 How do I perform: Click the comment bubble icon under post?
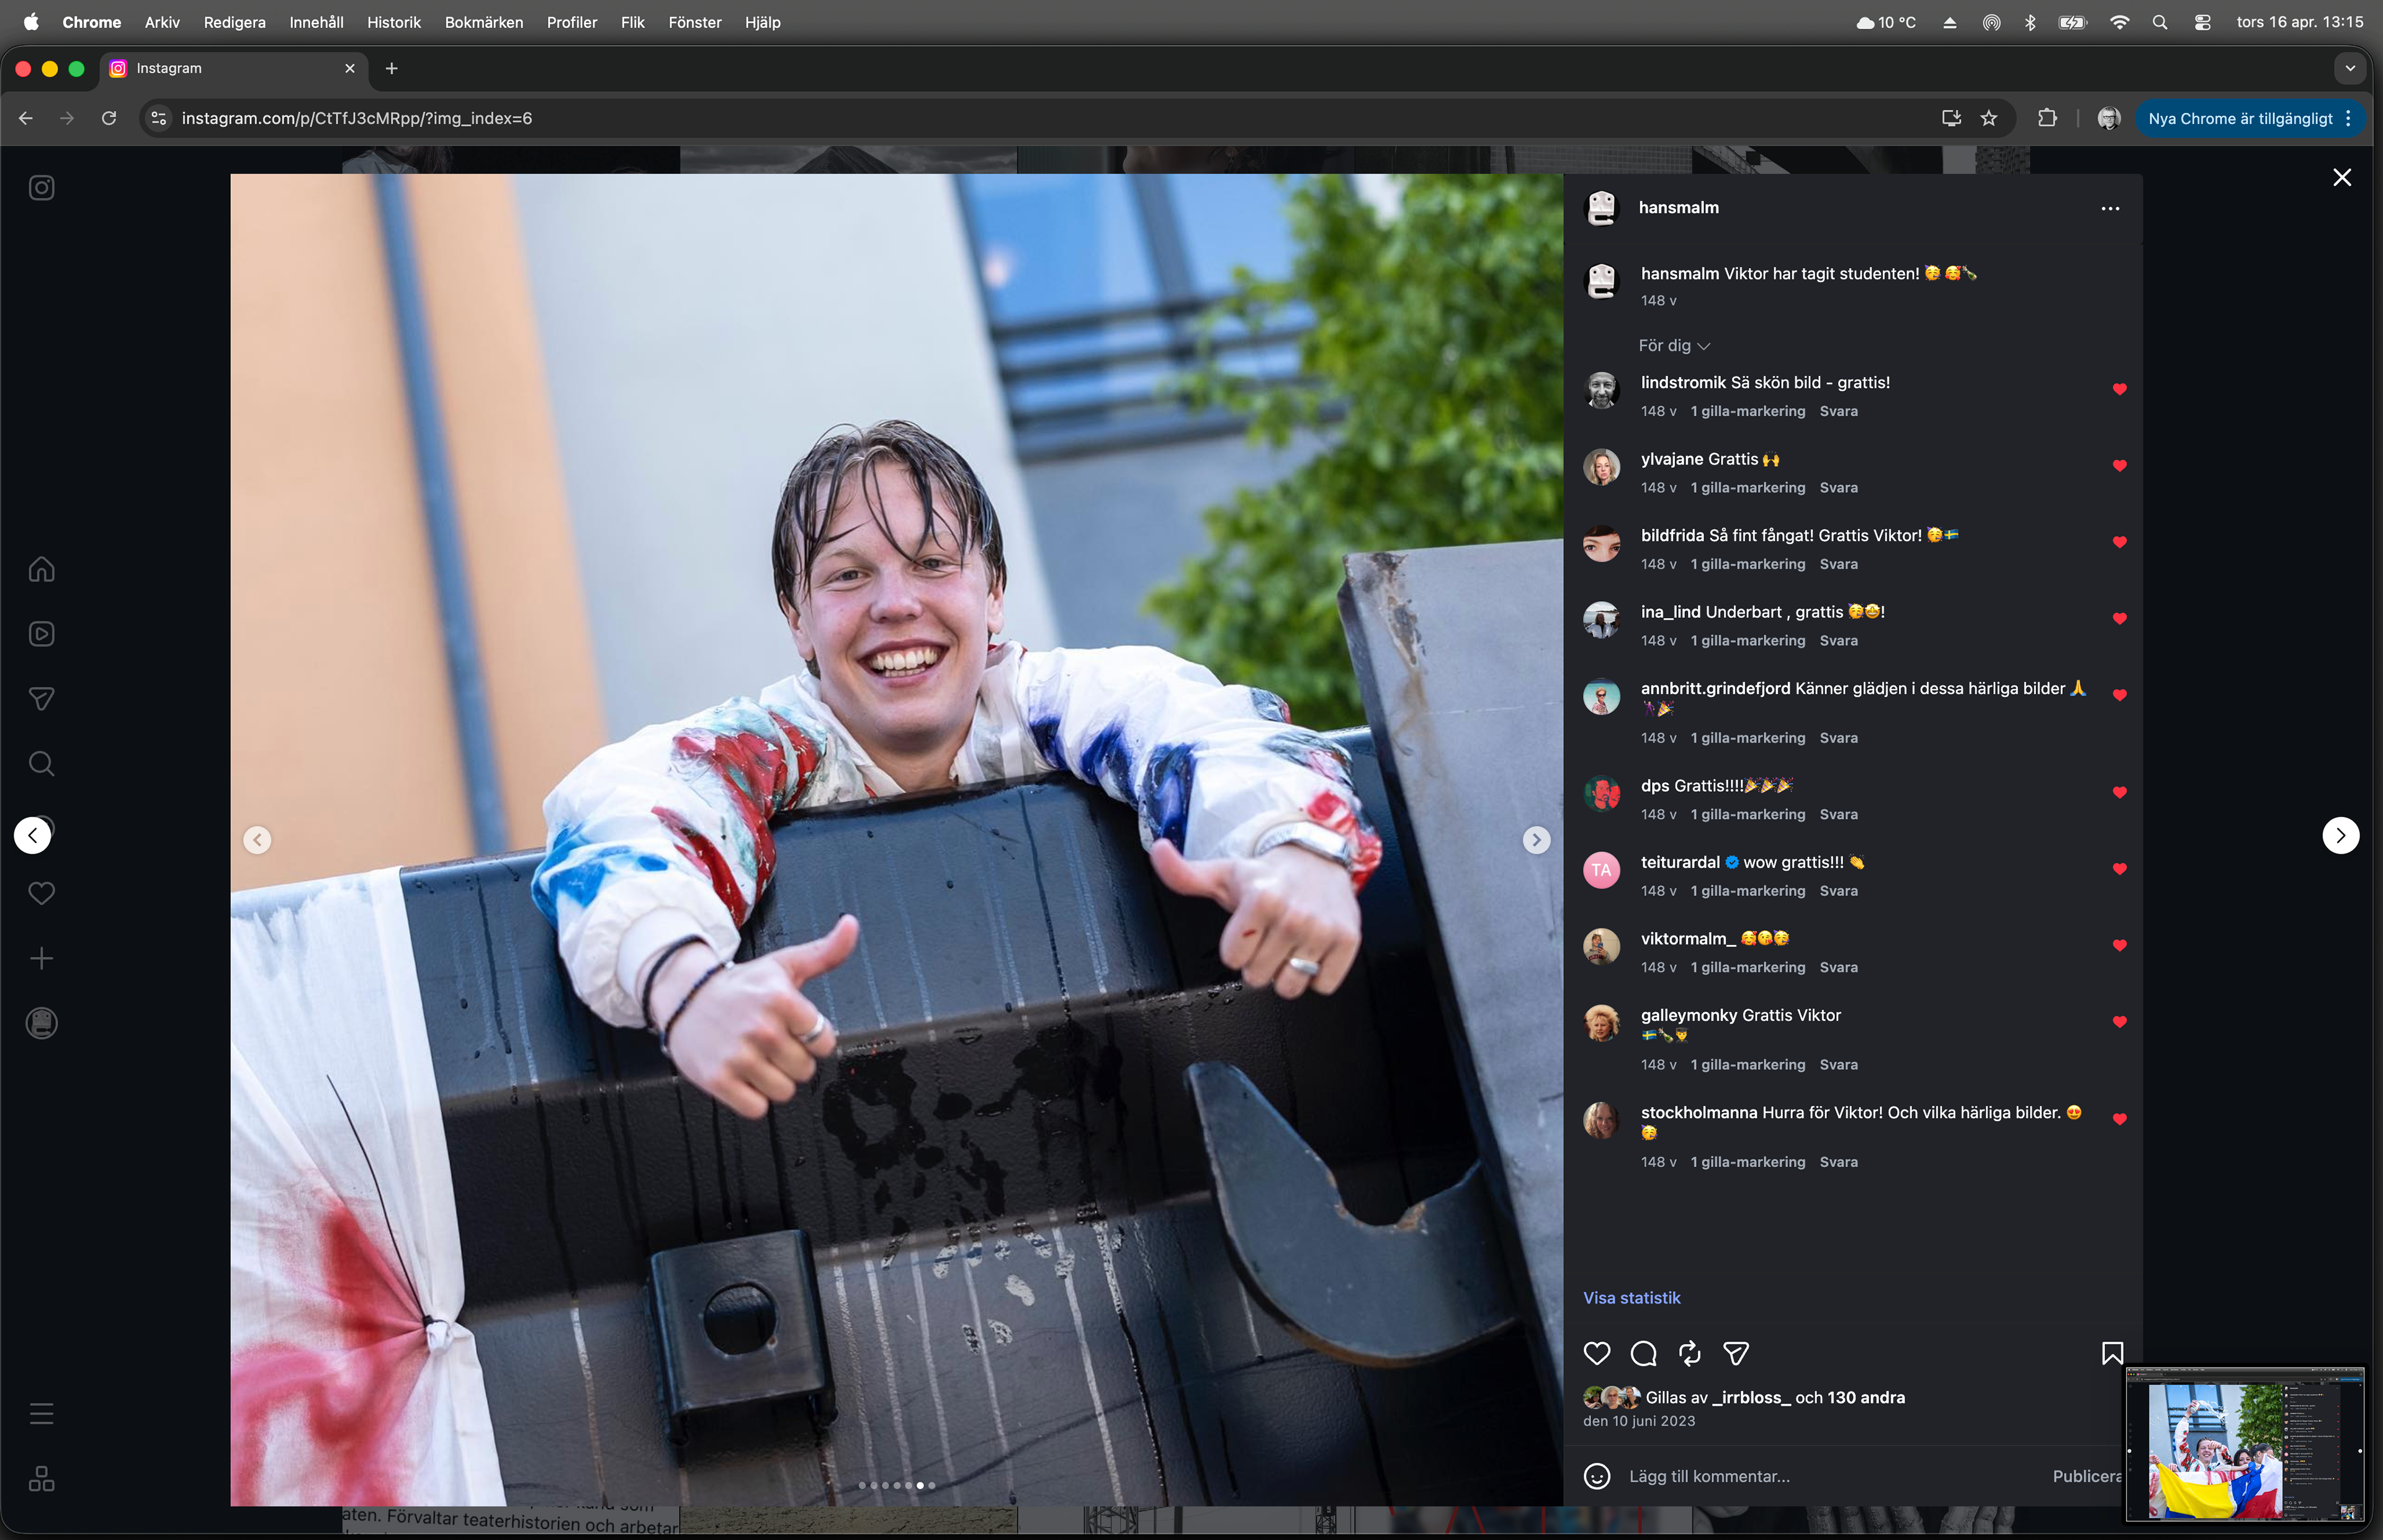click(x=1643, y=1353)
